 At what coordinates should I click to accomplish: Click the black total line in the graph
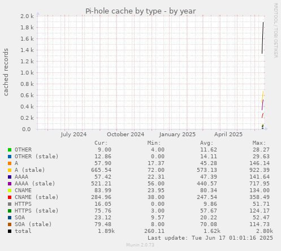click(263, 38)
